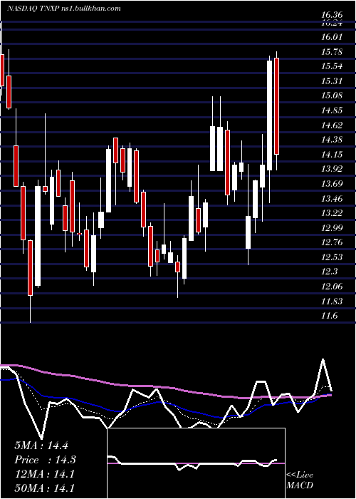The image size is (356, 499).
Task: Click the 16.36 price axis label
Action: (x=332, y=15)
